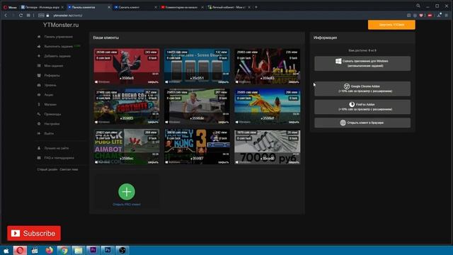Image resolution: width=453 pixels, height=255 pixels.
Task: Close the client with red character thumbnail
Action: pos(153,82)
